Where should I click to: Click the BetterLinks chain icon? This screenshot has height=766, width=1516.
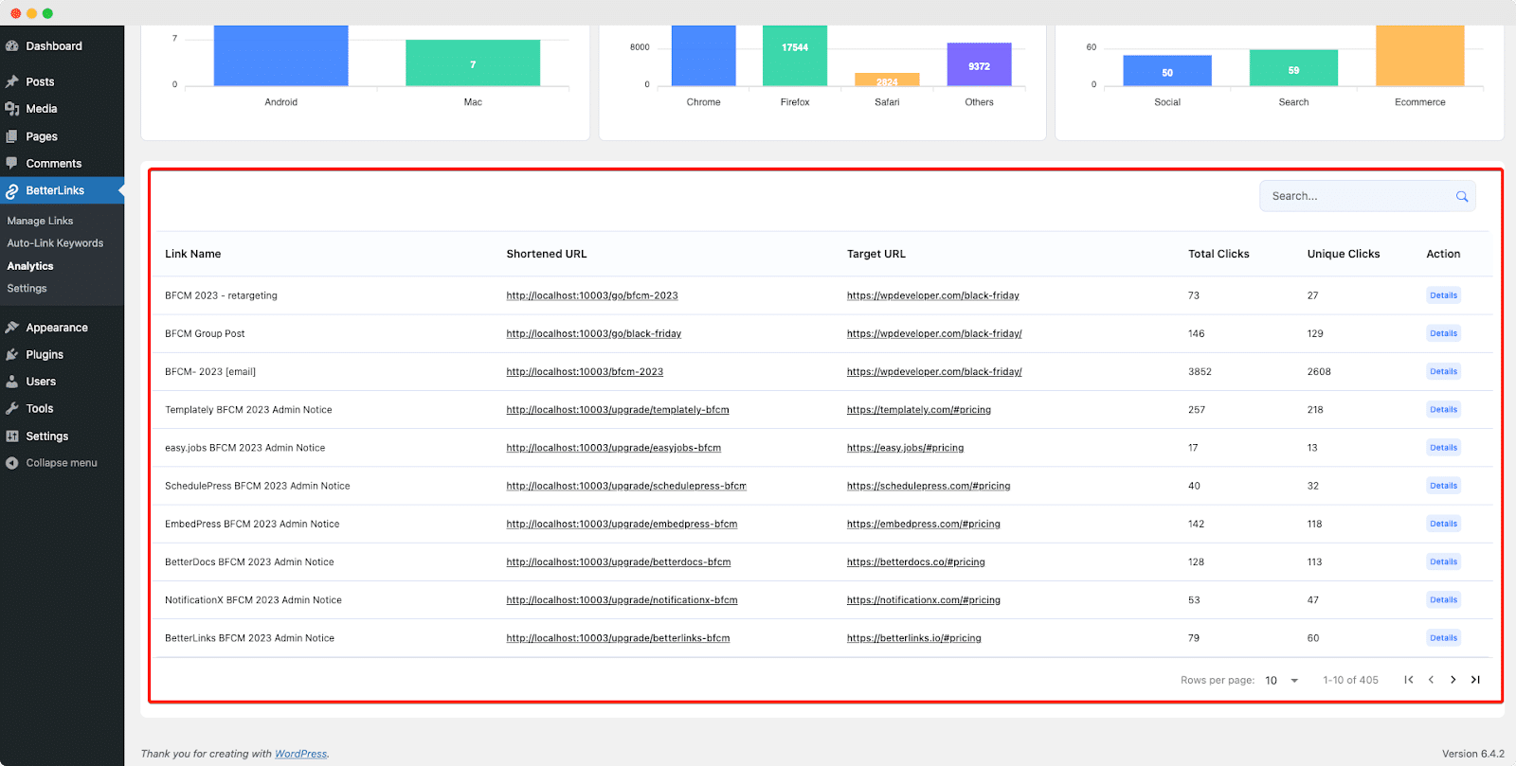(12, 191)
